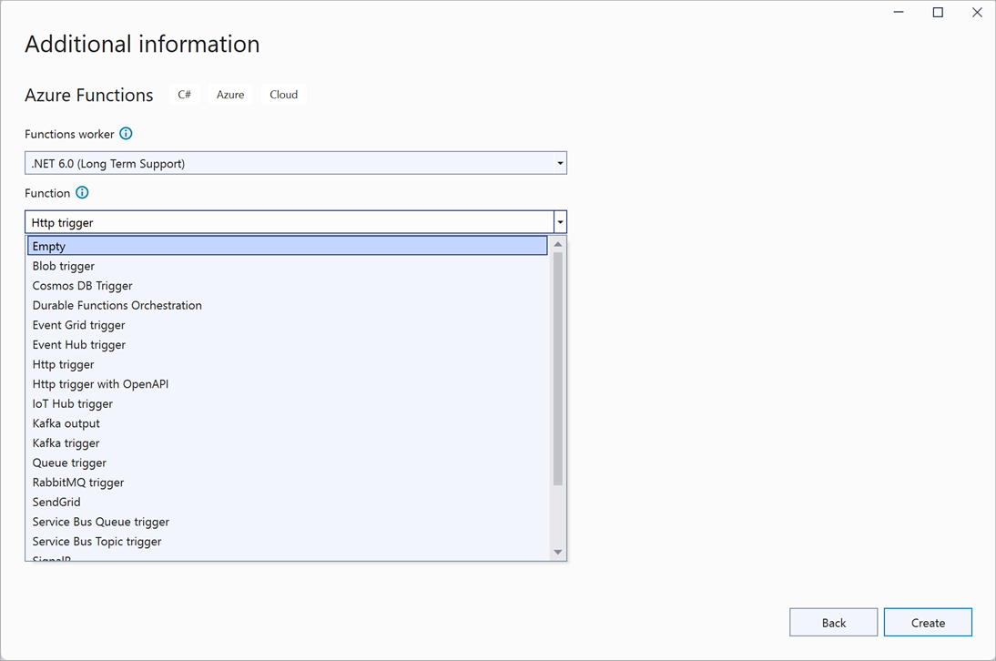
Task: Click the Back button
Action: tap(833, 623)
